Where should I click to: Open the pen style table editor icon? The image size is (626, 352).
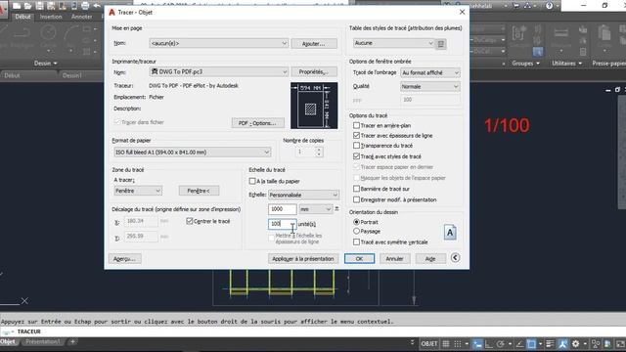pos(441,44)
